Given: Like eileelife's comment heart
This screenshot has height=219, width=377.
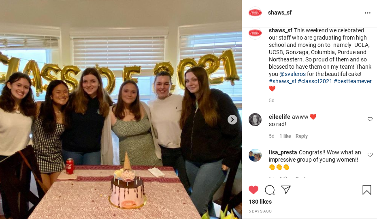Looking at the screenshot, I should 370,119.
